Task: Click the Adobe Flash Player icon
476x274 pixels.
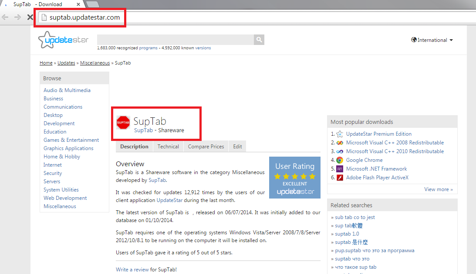Action: 340,178
